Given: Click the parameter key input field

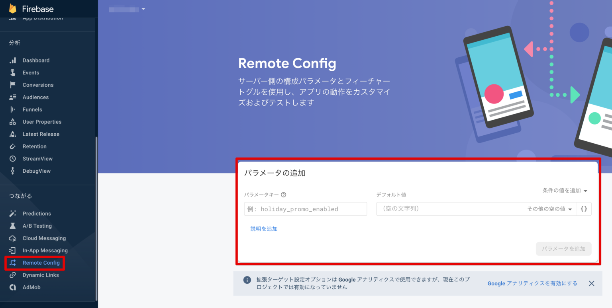Looking at the screenshot, I should point(306,209).
